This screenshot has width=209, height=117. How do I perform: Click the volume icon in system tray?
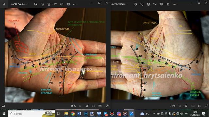pyautogui.click(x=182, y=114)
